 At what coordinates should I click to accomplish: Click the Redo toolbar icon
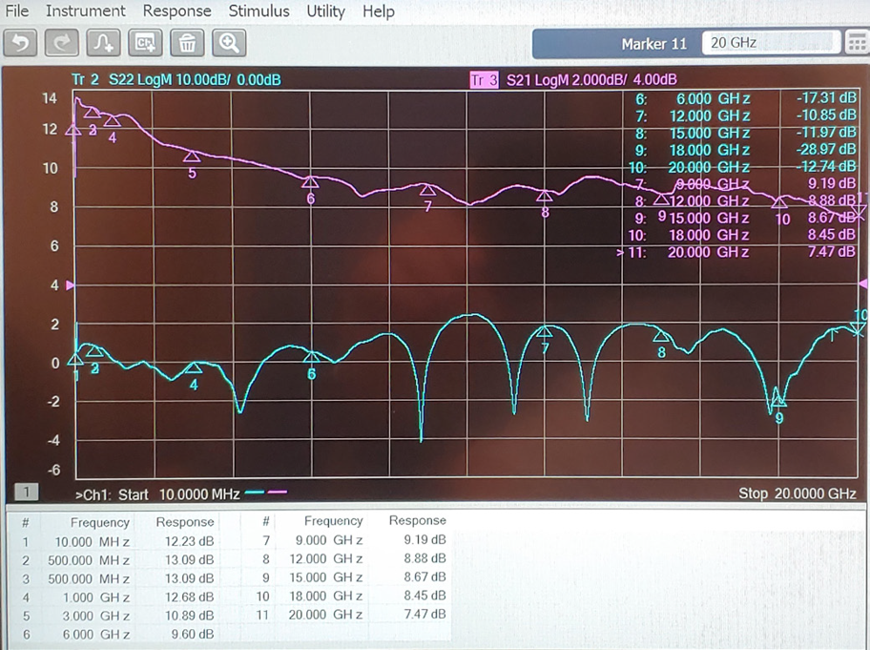coord(62,43)
